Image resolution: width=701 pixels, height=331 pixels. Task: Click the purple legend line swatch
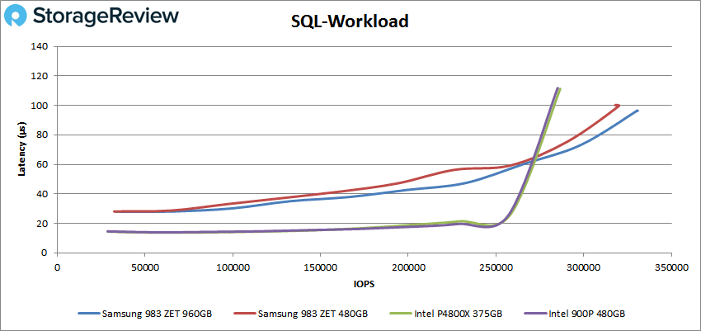pos(535,314)
